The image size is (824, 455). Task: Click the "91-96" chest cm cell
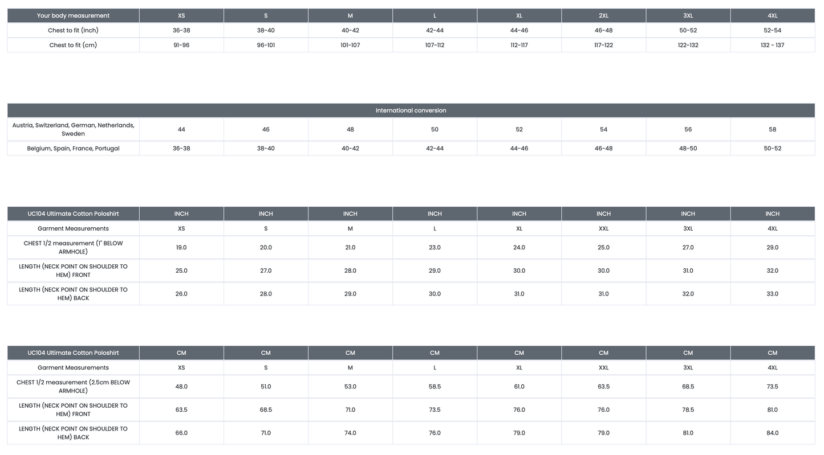point(181,45)
